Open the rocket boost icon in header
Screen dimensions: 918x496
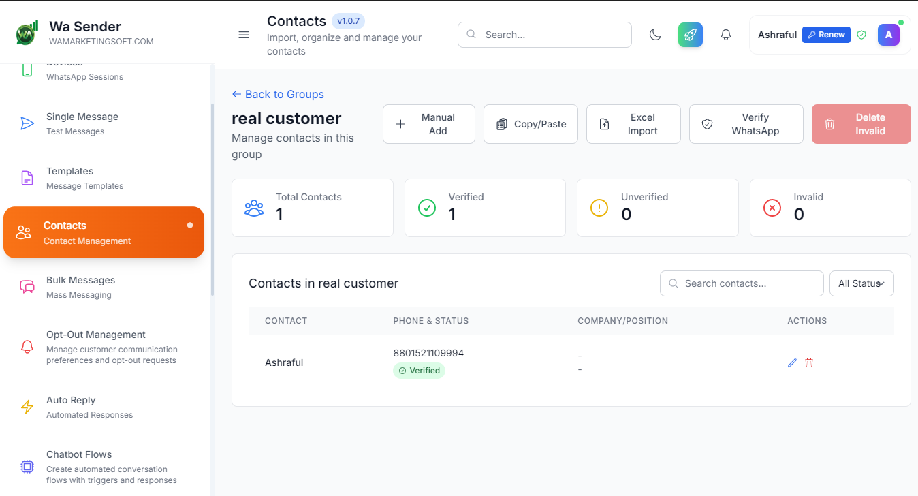[690, 34]
